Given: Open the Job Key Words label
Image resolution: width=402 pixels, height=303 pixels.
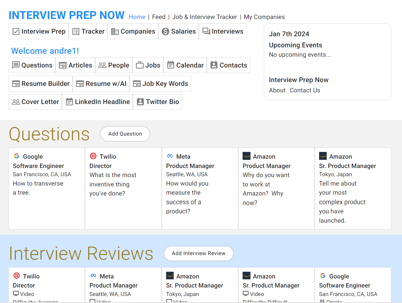Looking at the screenshot, I should (165, 84).
